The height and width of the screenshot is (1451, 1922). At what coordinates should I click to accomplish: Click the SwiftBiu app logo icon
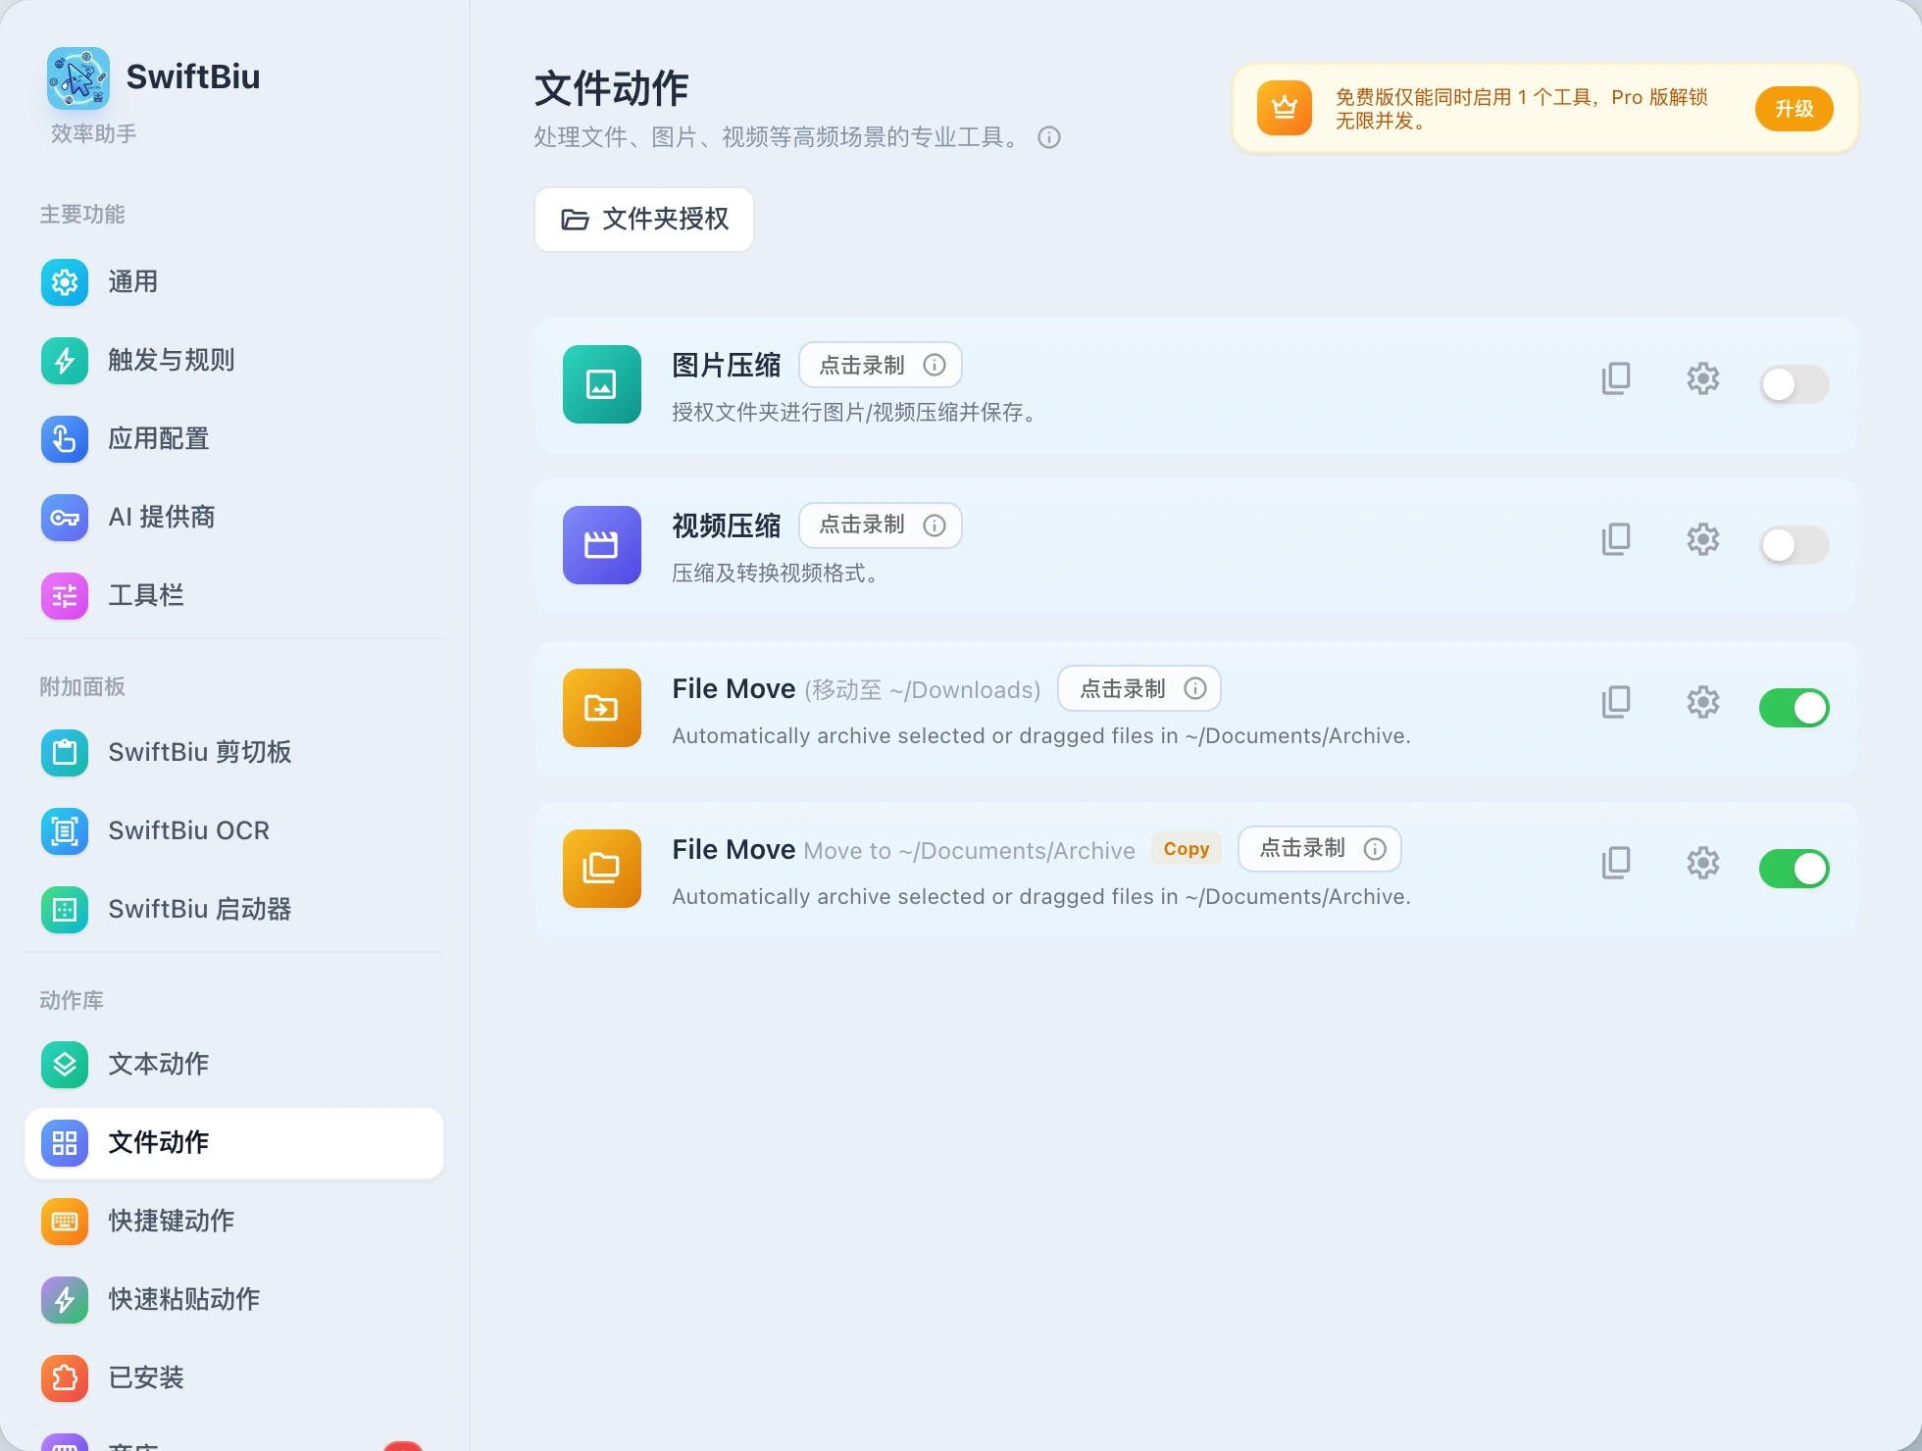point(78,78)
